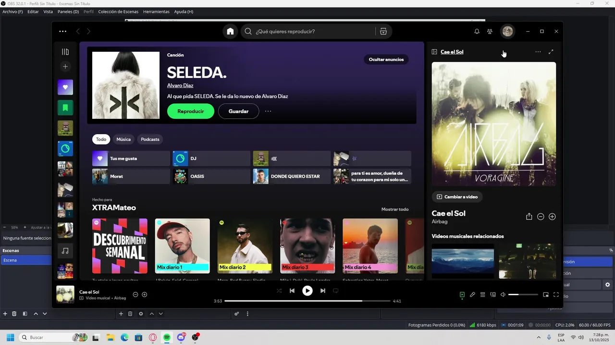Open Spotify notifications bell
615x345 pixels.
click(x=477, y=31)
